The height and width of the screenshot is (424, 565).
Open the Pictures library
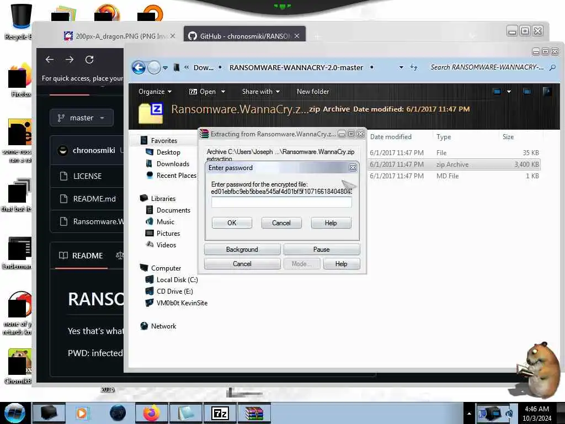point(168,234)
